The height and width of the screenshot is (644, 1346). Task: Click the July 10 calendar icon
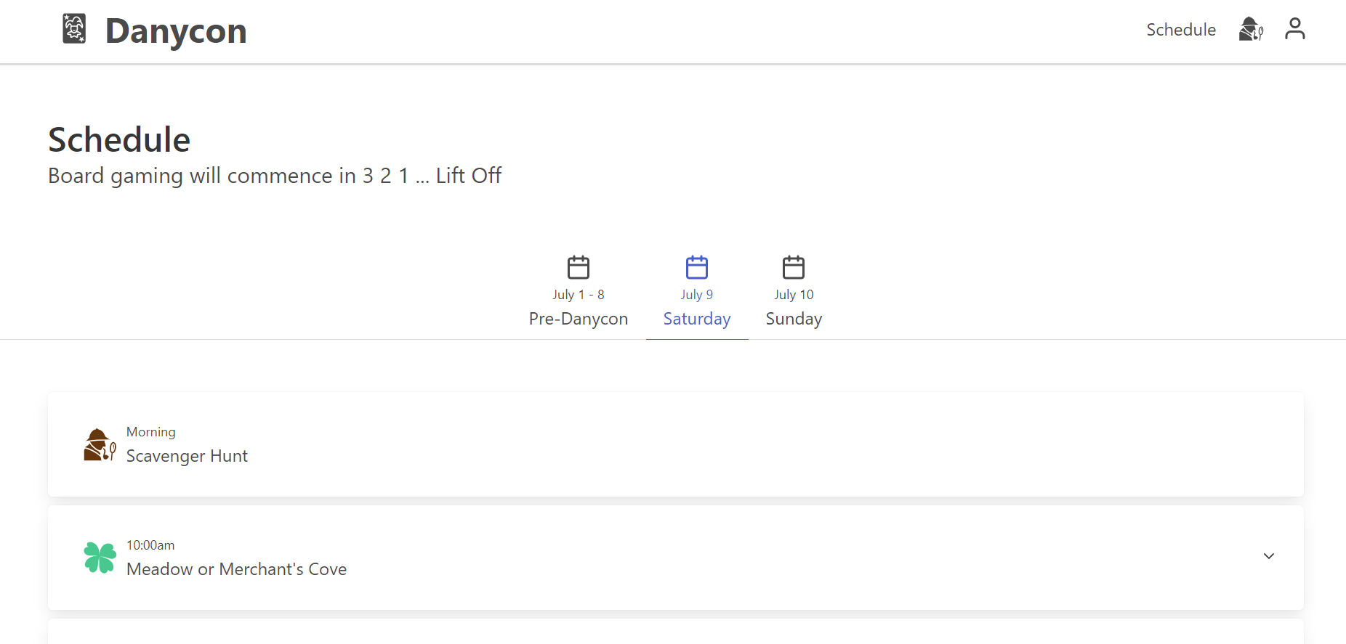[794, 267]
